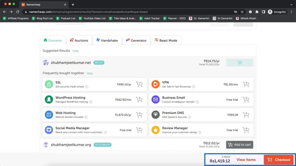Open Review Manager info tooltip icon
Image resolution: width=296 pixels, height=166 pixels.
click(x=199, y=132)
